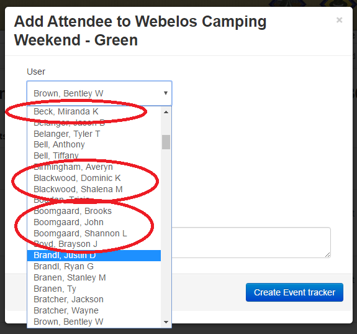Select Bell, Tiffany entry

click(x=94, y=155)
